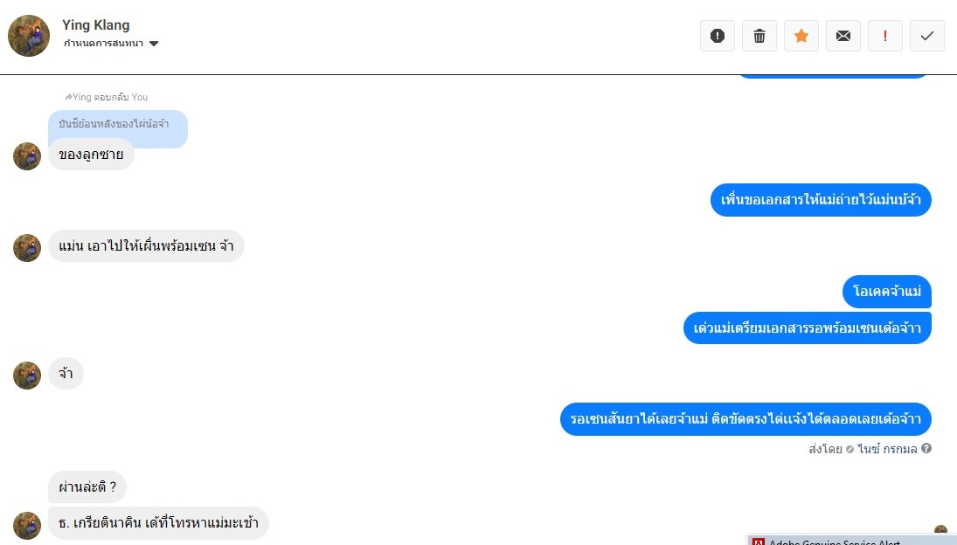This screenshot has width=957, height=545.
Task: Click the Adobe Genuine Service Alert icon
Action: click(759, 542)
